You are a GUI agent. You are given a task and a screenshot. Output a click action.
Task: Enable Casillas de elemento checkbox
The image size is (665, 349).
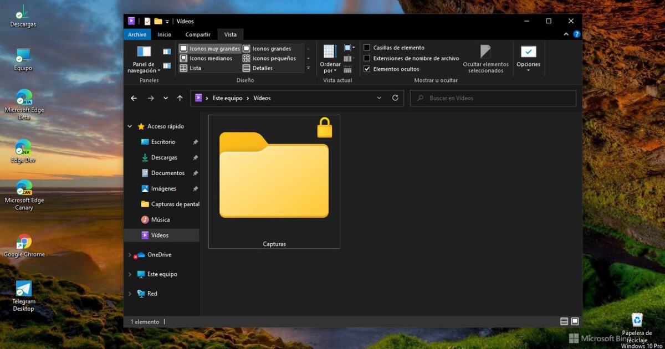[x=367, y=48]
